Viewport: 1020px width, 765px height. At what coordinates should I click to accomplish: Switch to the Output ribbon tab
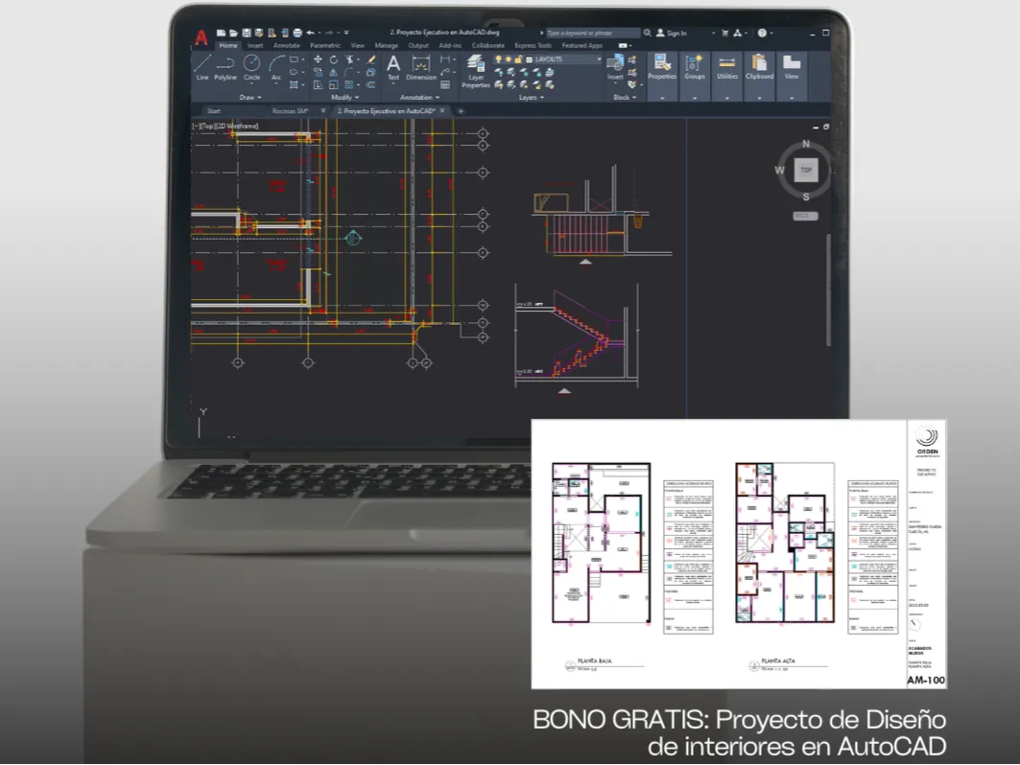pos(418,45)
